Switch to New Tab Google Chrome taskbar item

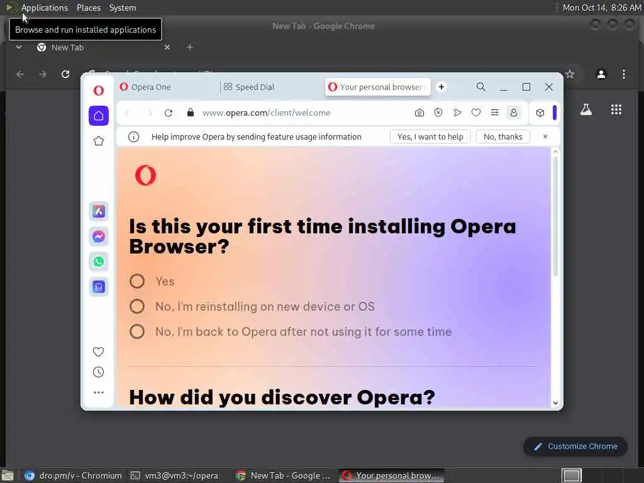point(285,475)
